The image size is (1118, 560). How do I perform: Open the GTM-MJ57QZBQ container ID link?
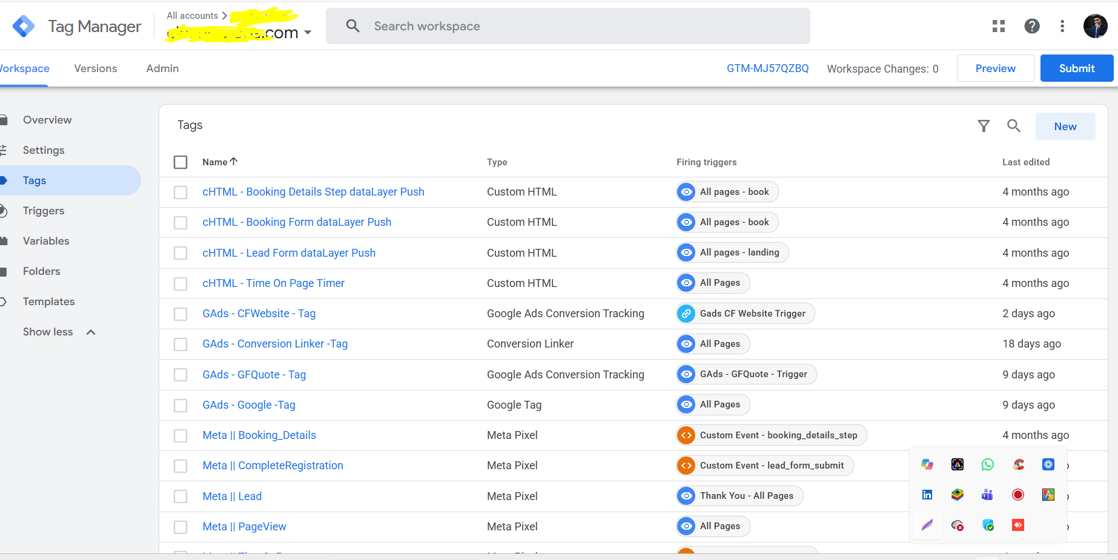767,68
